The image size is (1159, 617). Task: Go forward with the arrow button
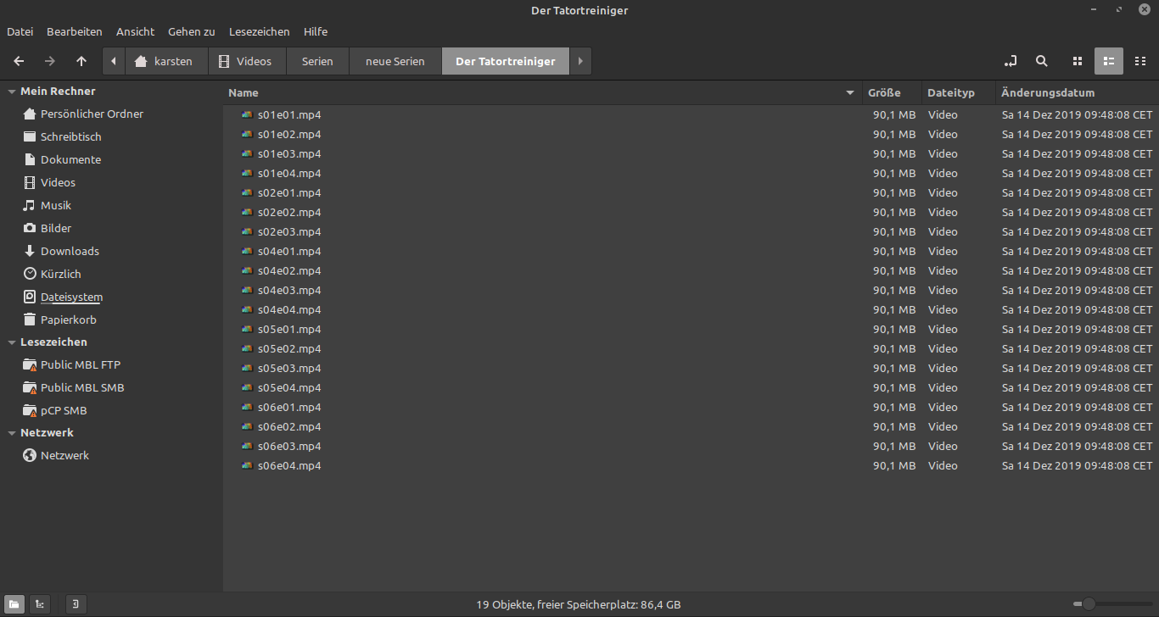tap(50, 61)
